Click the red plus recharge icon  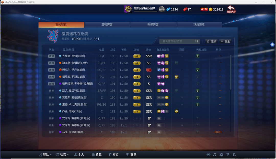[x=202, y=9]
